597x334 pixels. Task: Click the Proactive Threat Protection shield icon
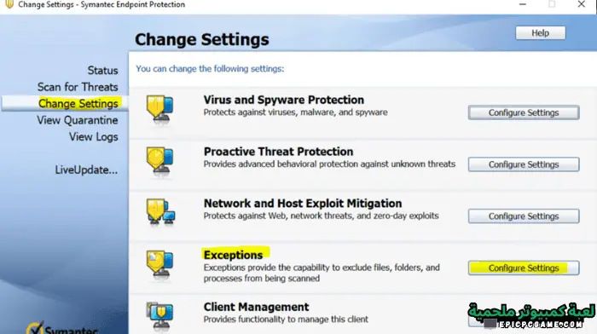pyautogui.click(x=160, y=162)
